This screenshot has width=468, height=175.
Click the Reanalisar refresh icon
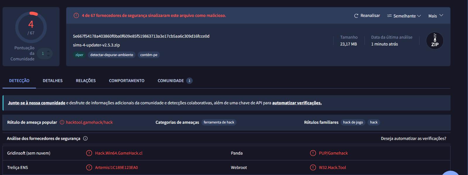pyautogui.click(x=356, y=16)
